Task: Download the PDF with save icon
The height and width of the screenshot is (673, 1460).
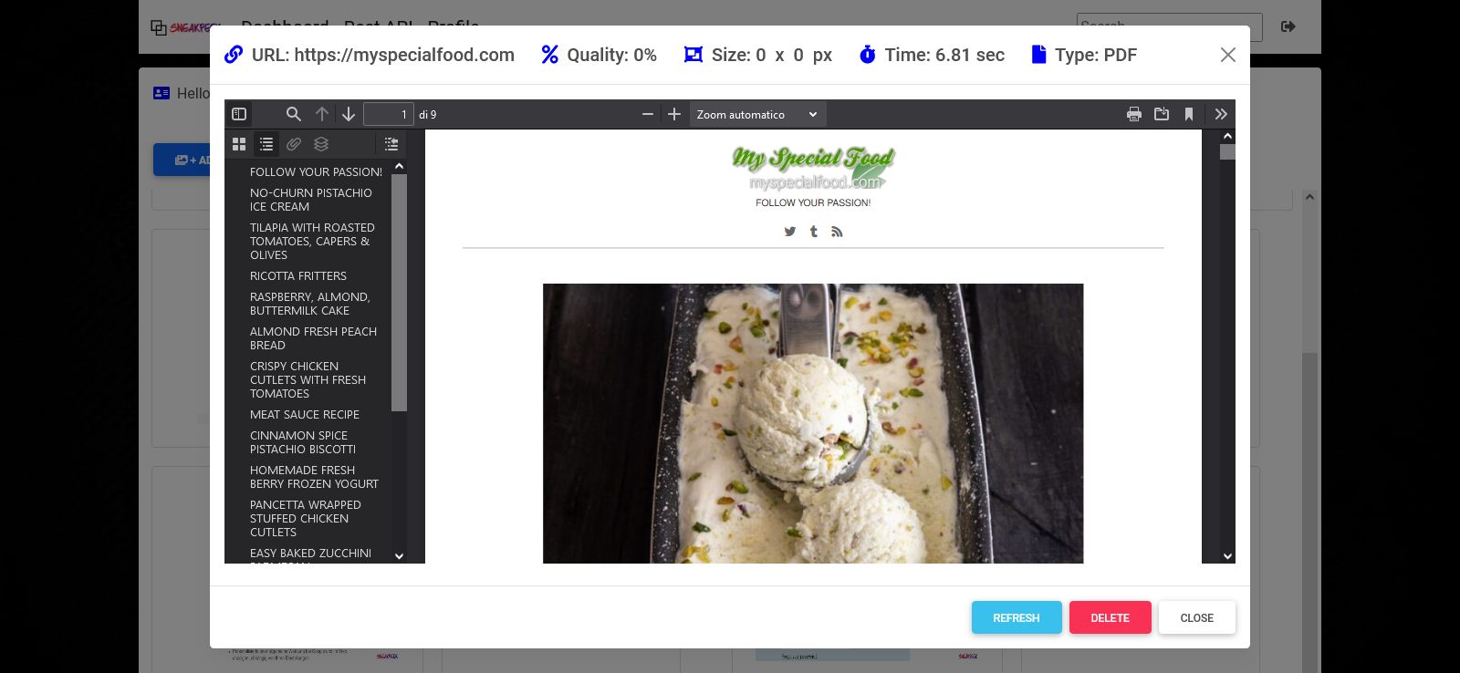Action: coord(1162,114)
